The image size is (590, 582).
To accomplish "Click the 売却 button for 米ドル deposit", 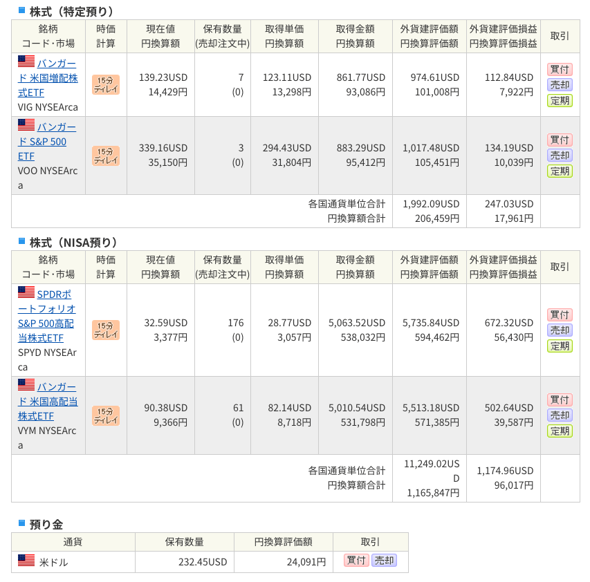I will point(384,561).
